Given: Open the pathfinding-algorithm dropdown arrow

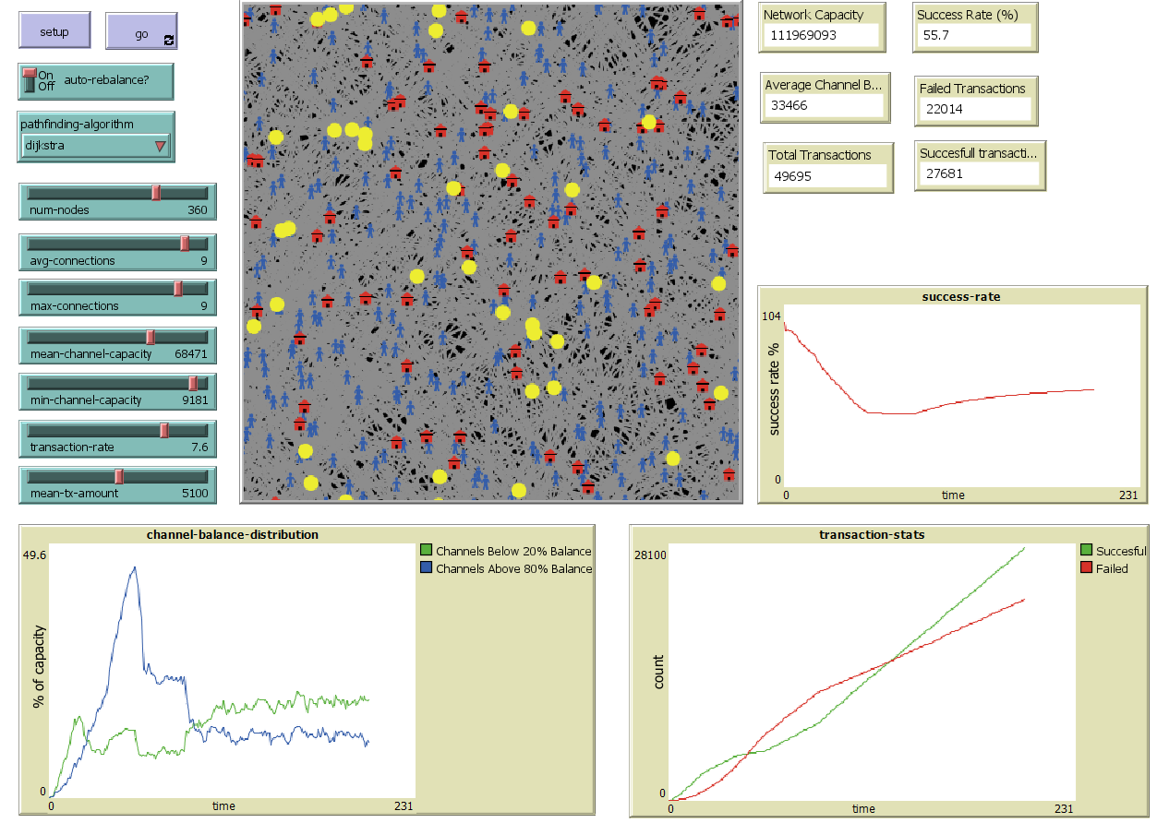Looking at the screenshot, I should pyautogui.click(x=160, y=146).
